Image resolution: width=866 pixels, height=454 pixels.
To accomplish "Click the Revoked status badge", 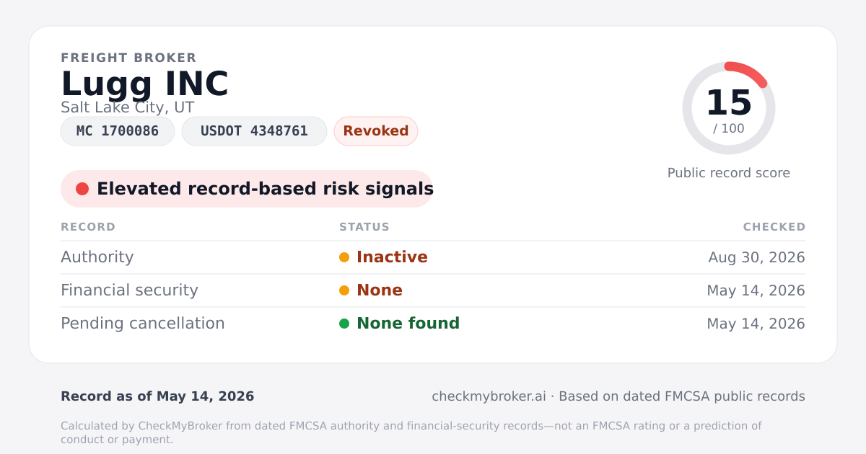I will point(376,131).
